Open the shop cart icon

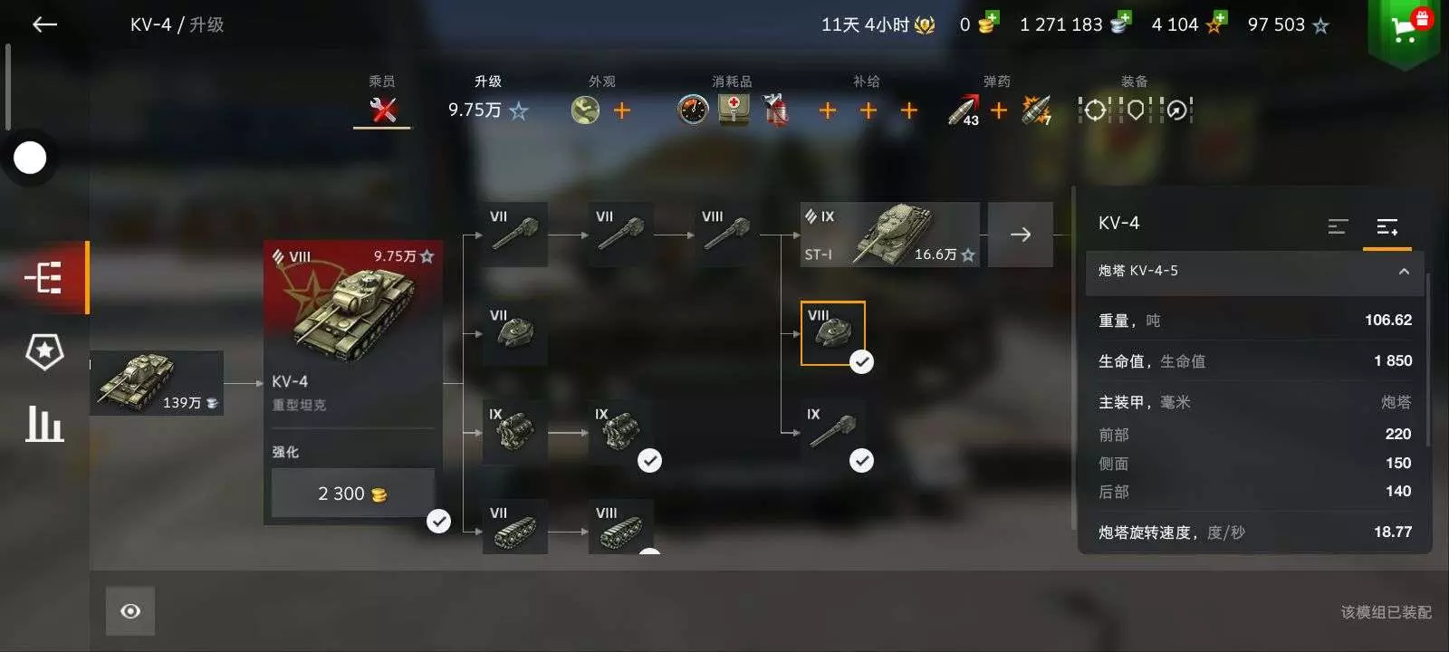tap(1405, 30)
